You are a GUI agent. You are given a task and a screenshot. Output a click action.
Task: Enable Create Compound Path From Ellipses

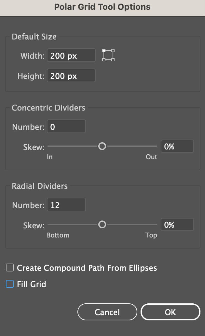pos(9,268)
